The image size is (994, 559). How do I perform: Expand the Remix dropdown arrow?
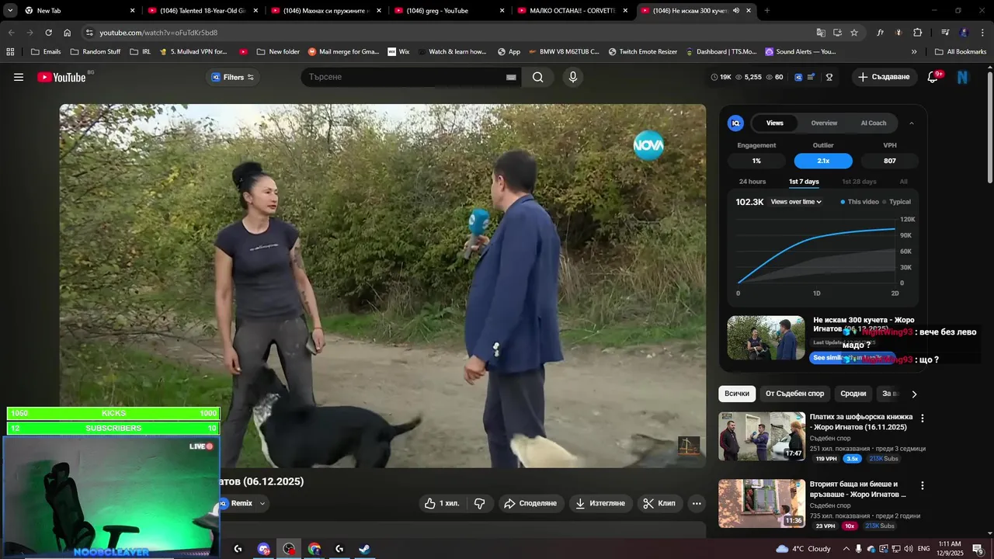[x=262, y=503]
